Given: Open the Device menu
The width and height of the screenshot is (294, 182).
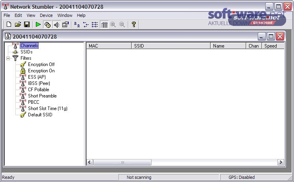Looking at the screenshot, I should point(46,15).
